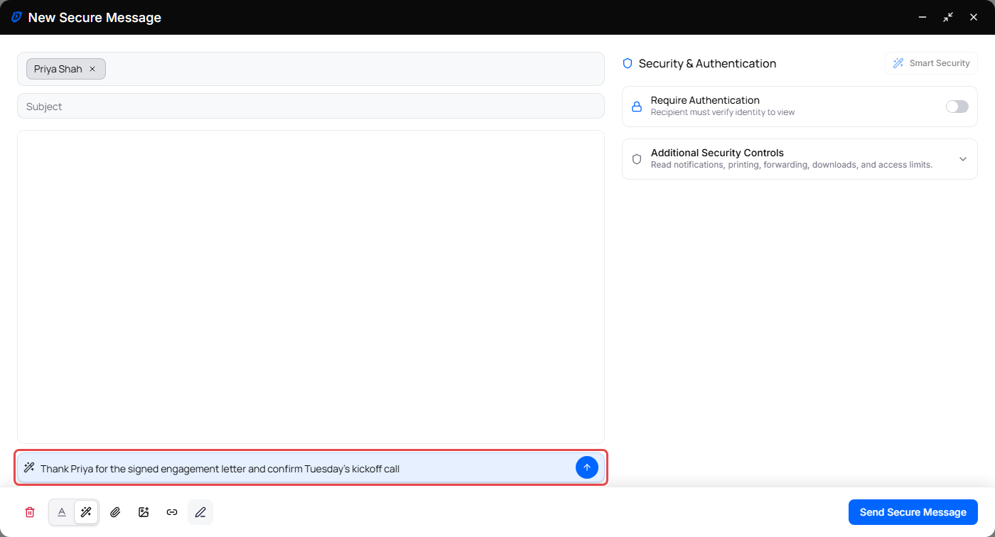Click the 'Read notifications, printing, forwarding' description
995x537 pixels.
click(x=792, y=165)
